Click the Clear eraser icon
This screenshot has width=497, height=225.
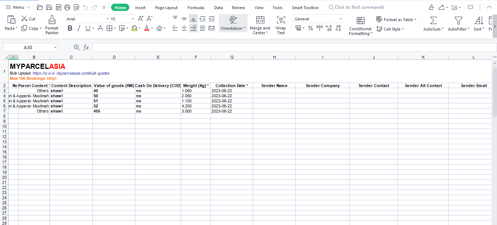[159, 28]
